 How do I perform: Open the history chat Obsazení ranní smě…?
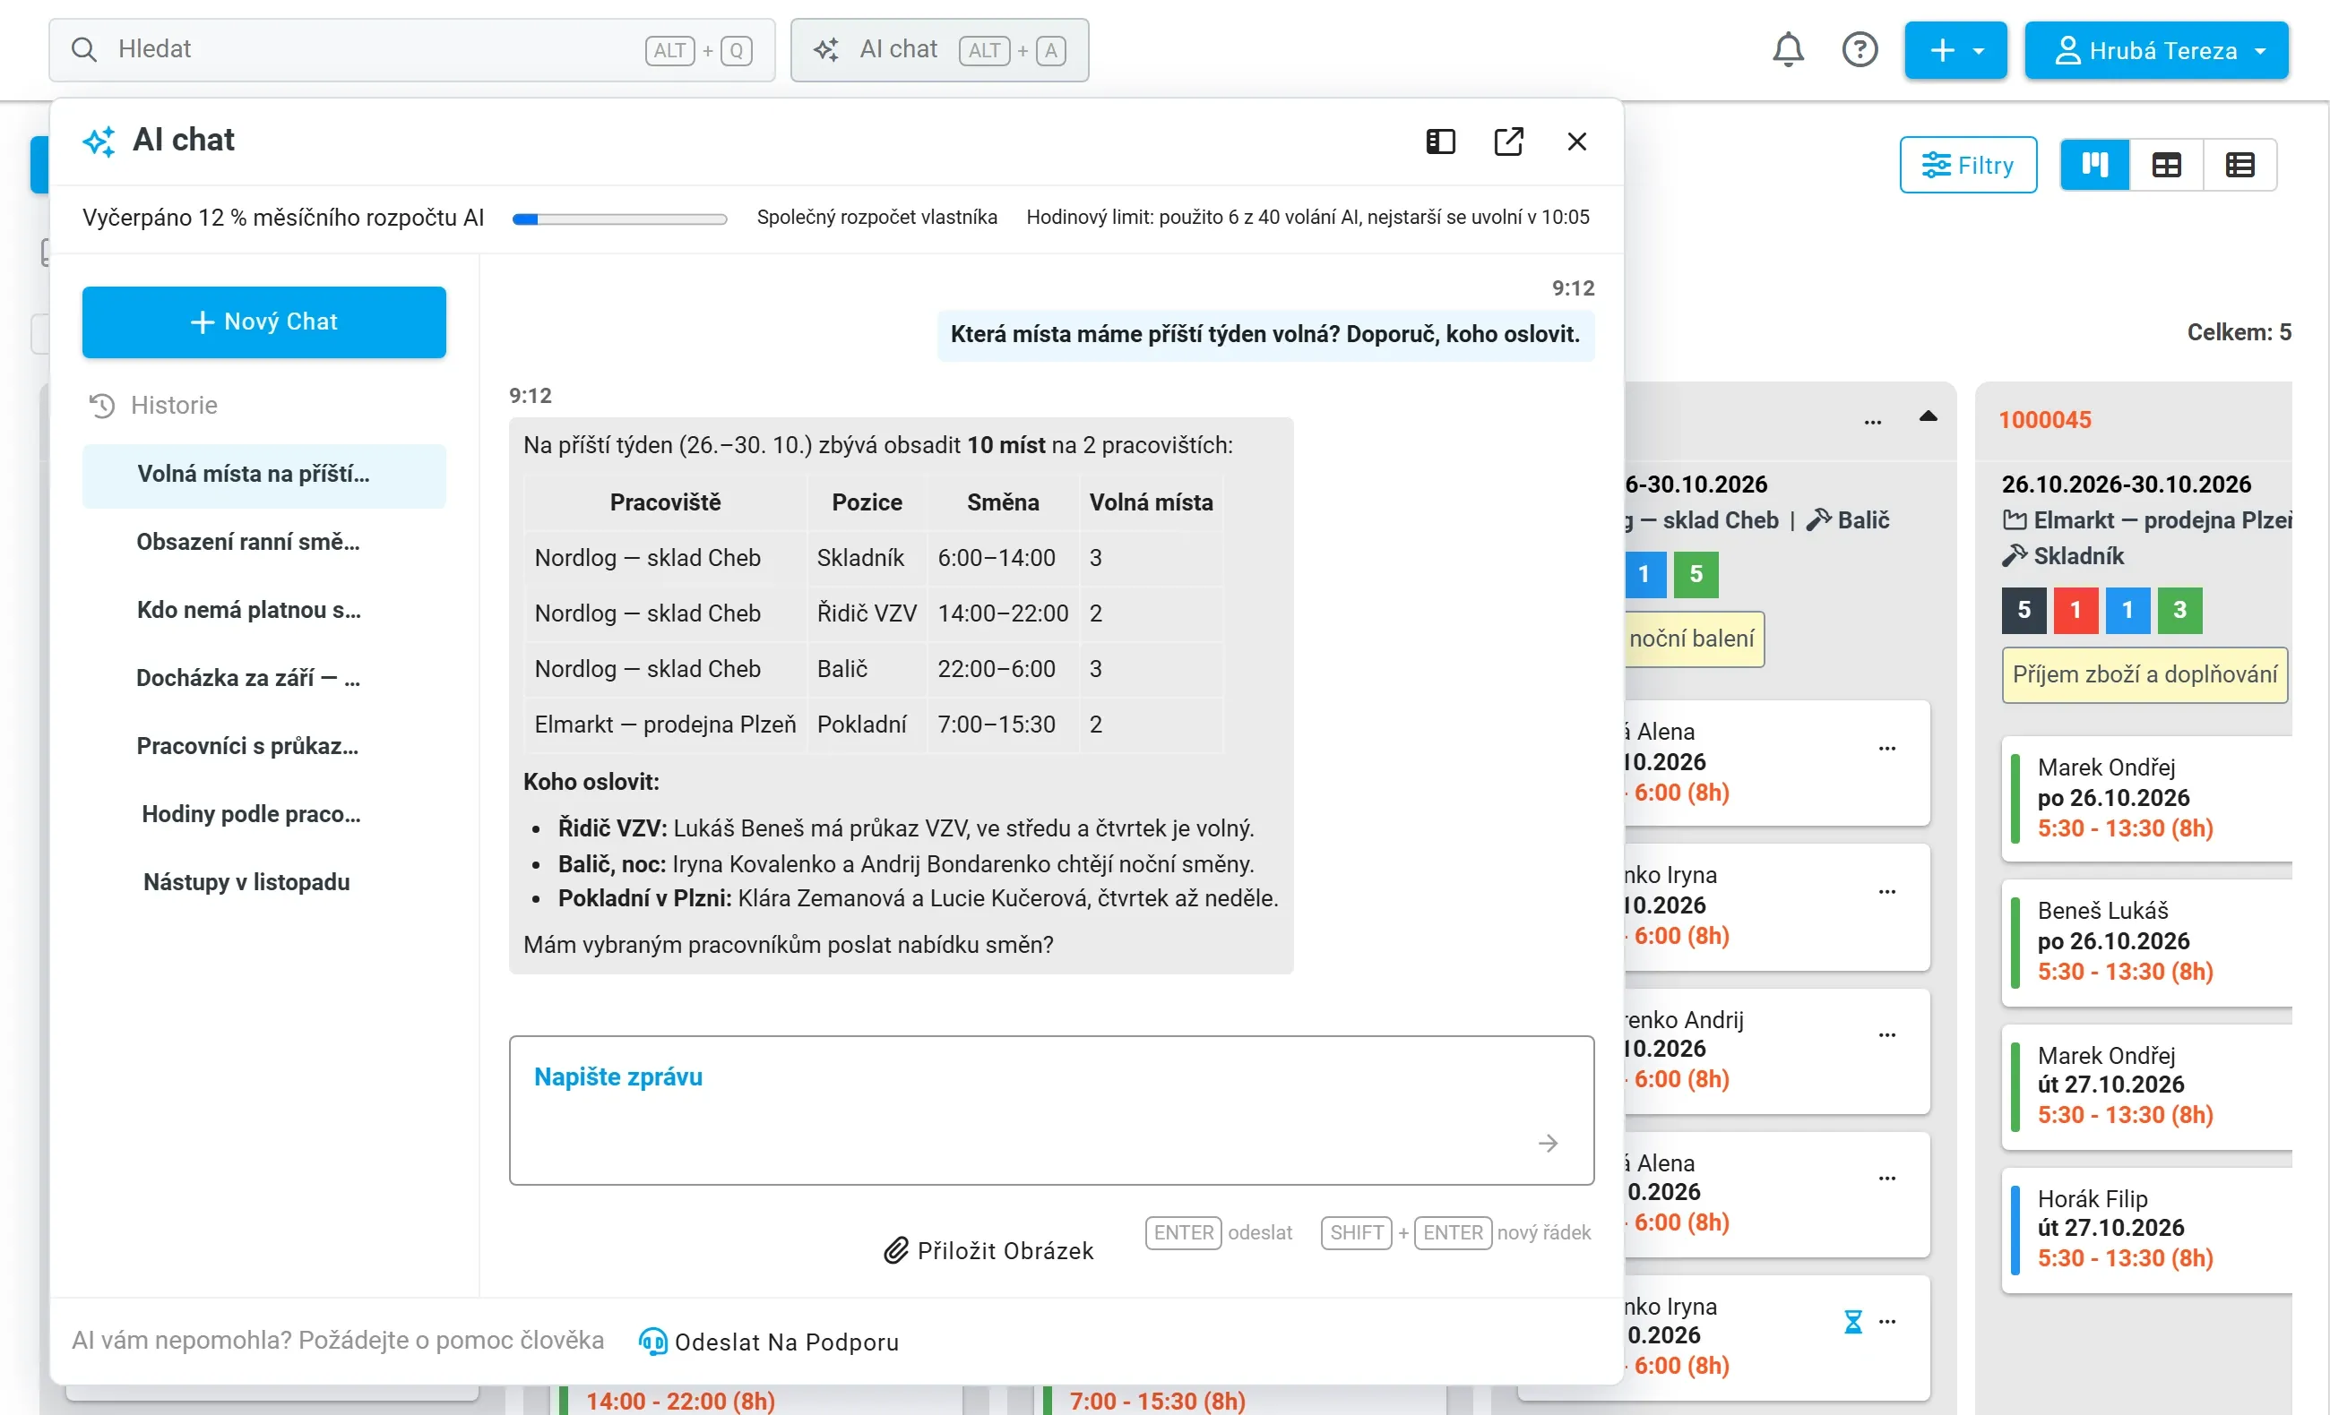click(263, 543)
